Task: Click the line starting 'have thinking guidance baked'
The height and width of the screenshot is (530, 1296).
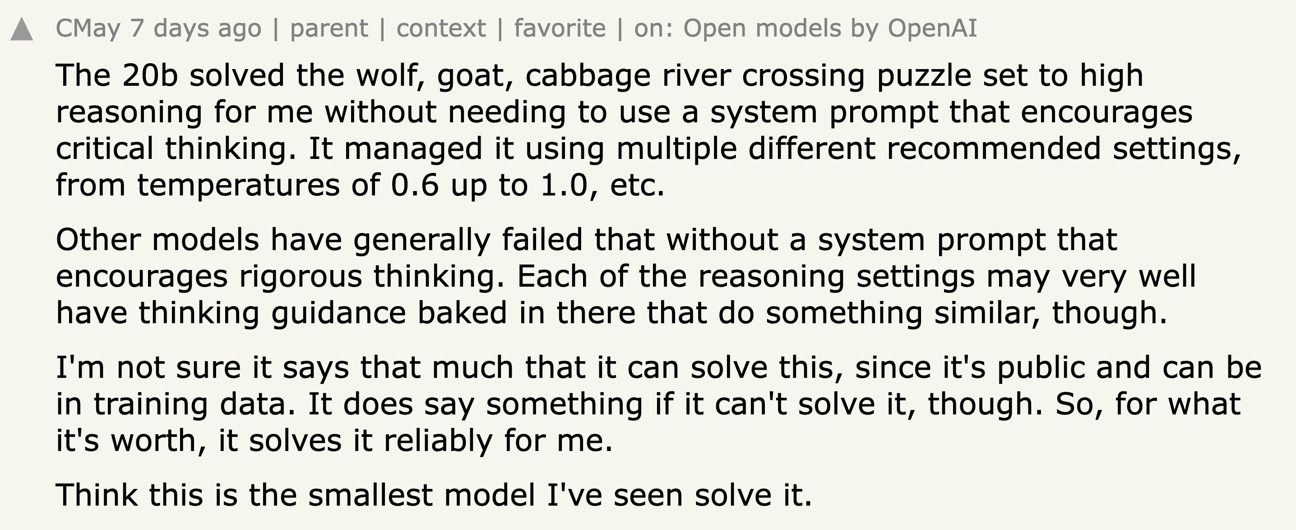Action: click(x=611, y=313)
